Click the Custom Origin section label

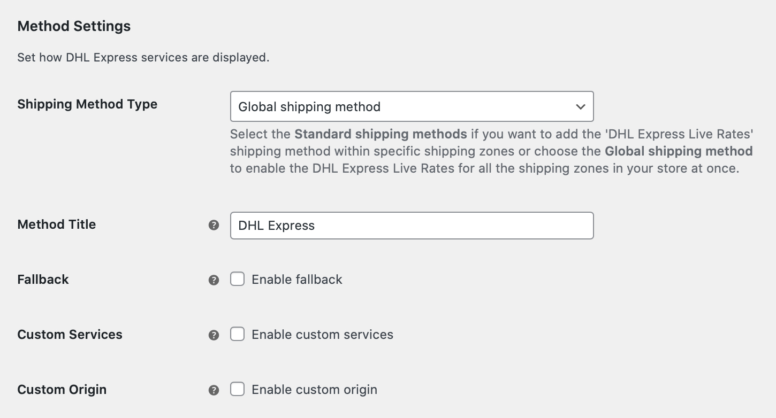[62, 389]
